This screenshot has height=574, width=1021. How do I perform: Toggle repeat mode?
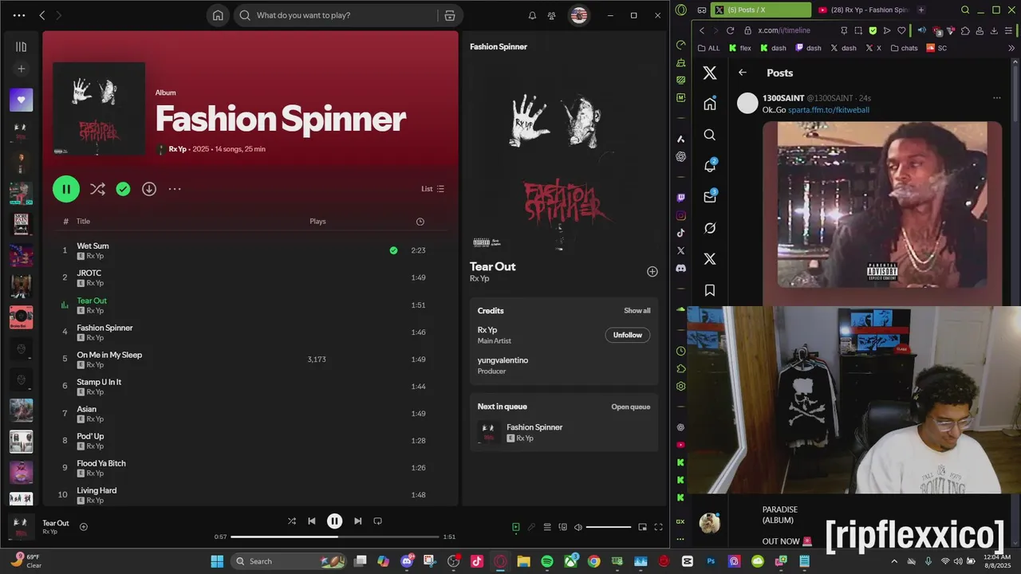(x=378, y=521)
